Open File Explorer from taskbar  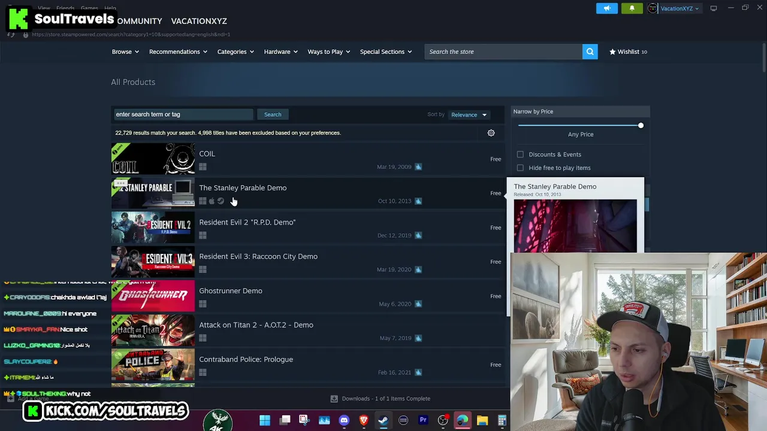(482, 420)
